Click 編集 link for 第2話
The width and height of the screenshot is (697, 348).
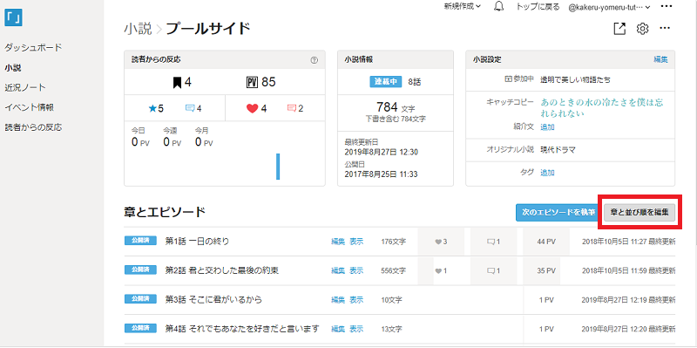(338, 270)
